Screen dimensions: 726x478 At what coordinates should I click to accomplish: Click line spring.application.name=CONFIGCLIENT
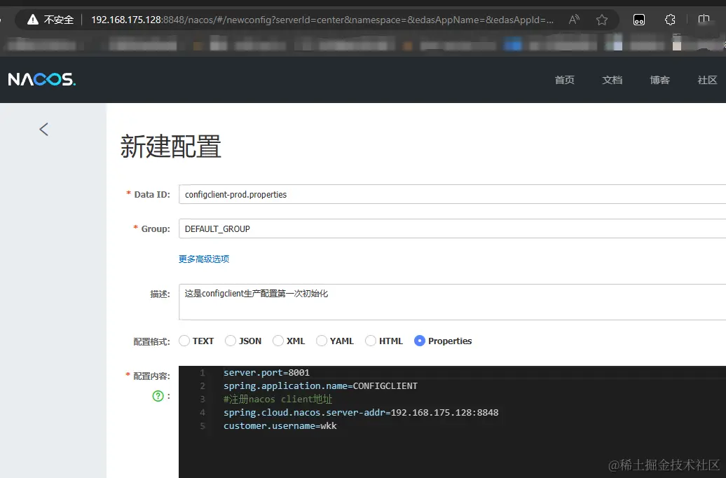tap(320, 385)
